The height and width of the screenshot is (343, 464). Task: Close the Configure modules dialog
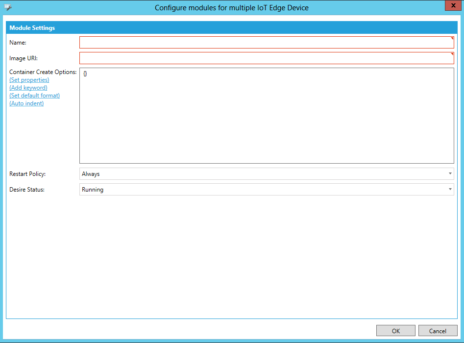click(x=453, y=5)
